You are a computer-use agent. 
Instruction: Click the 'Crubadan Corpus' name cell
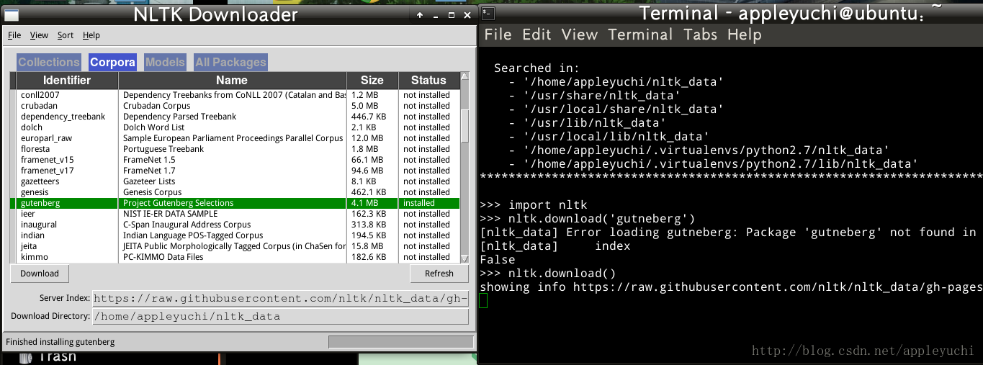click(156, 106)
